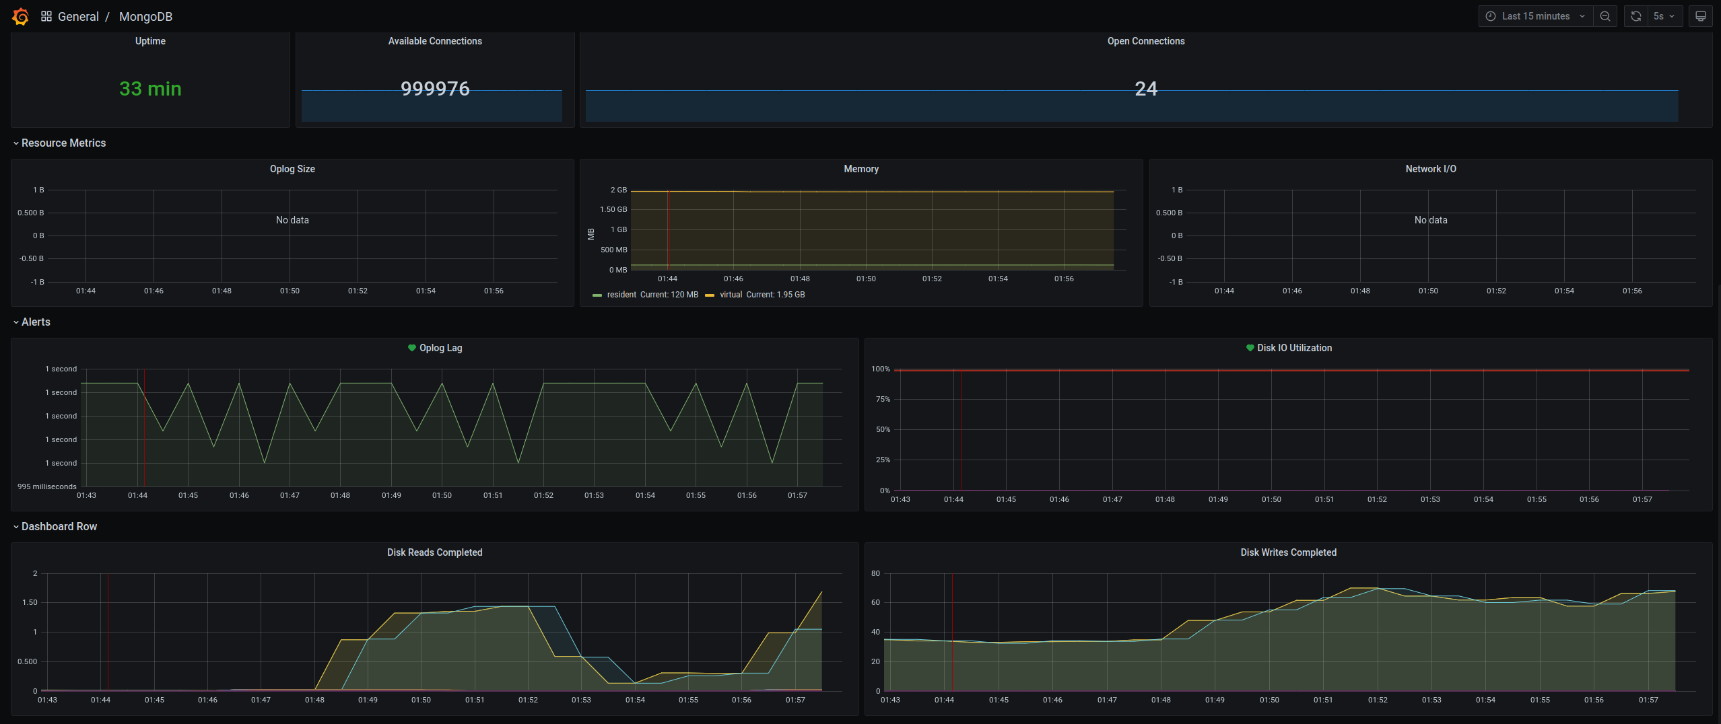Click the yellow virtual series color swatch
Screen dimensions: 1721x724
coord(709,295)
